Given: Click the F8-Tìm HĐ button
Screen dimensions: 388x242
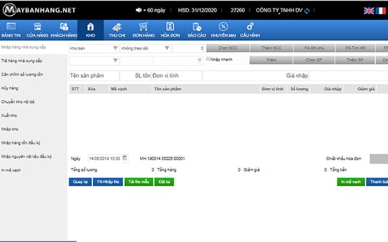Looking at the screenshot, I should click(355, 48).
